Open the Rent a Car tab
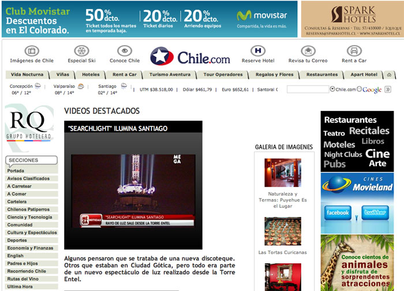The width and height of the screenshot is (404, 291). tap(125, 74)
